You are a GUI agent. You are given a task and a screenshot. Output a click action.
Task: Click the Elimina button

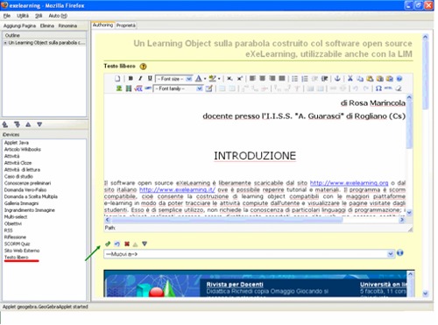coord(47,26)
